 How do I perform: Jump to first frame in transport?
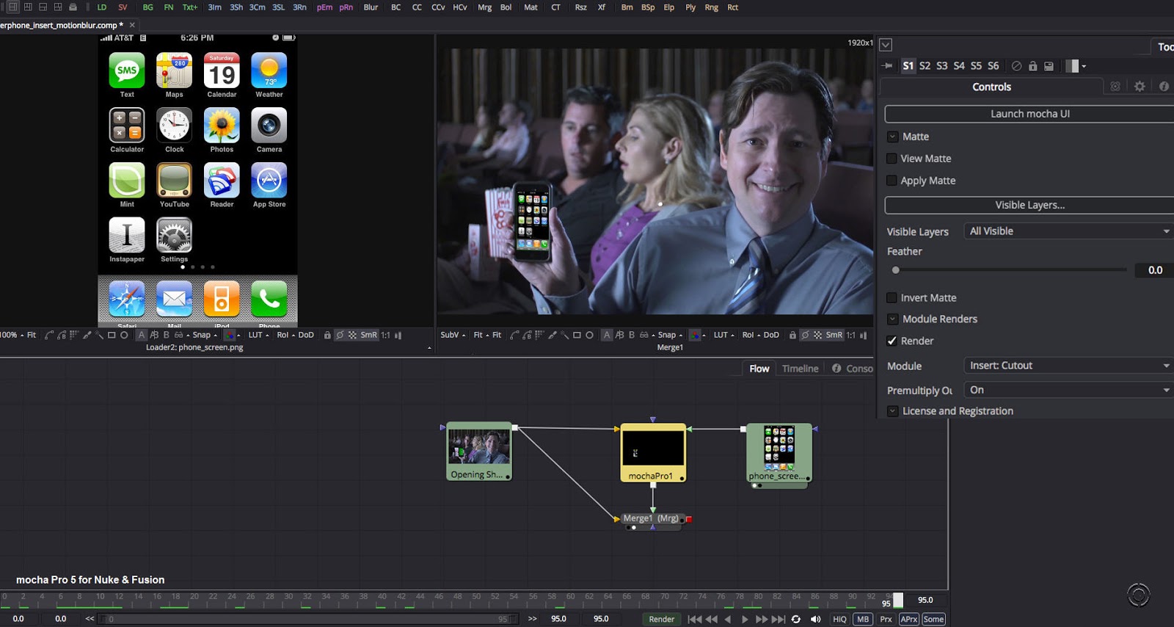tap(694, 619)
